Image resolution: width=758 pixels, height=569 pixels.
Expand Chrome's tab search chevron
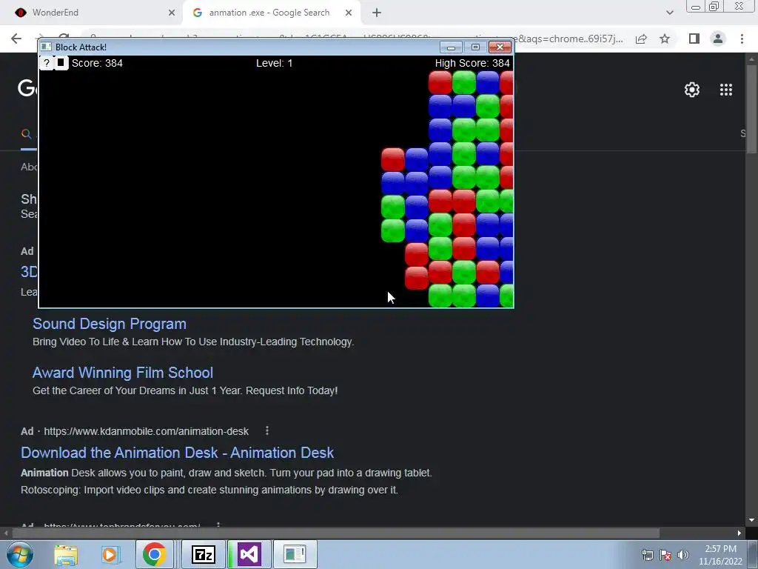tap(669, 13)
